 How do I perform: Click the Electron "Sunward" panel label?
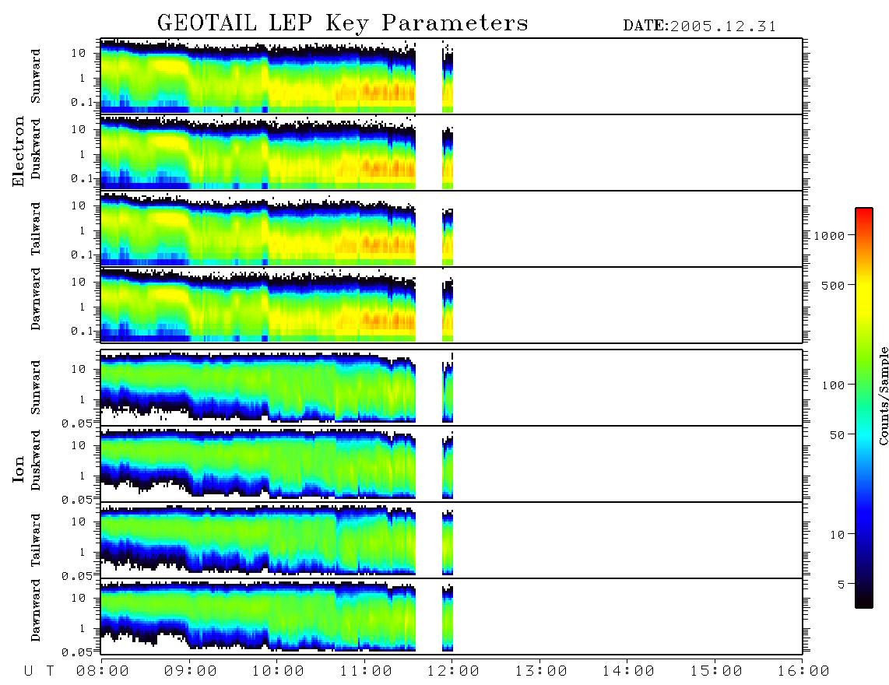click(36, 76)
